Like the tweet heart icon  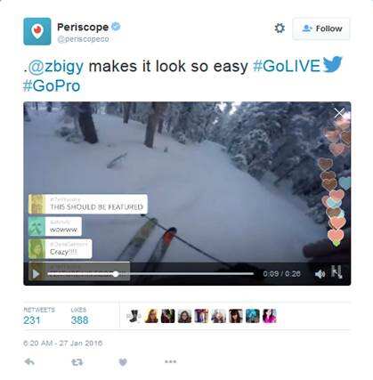(123, 362)
